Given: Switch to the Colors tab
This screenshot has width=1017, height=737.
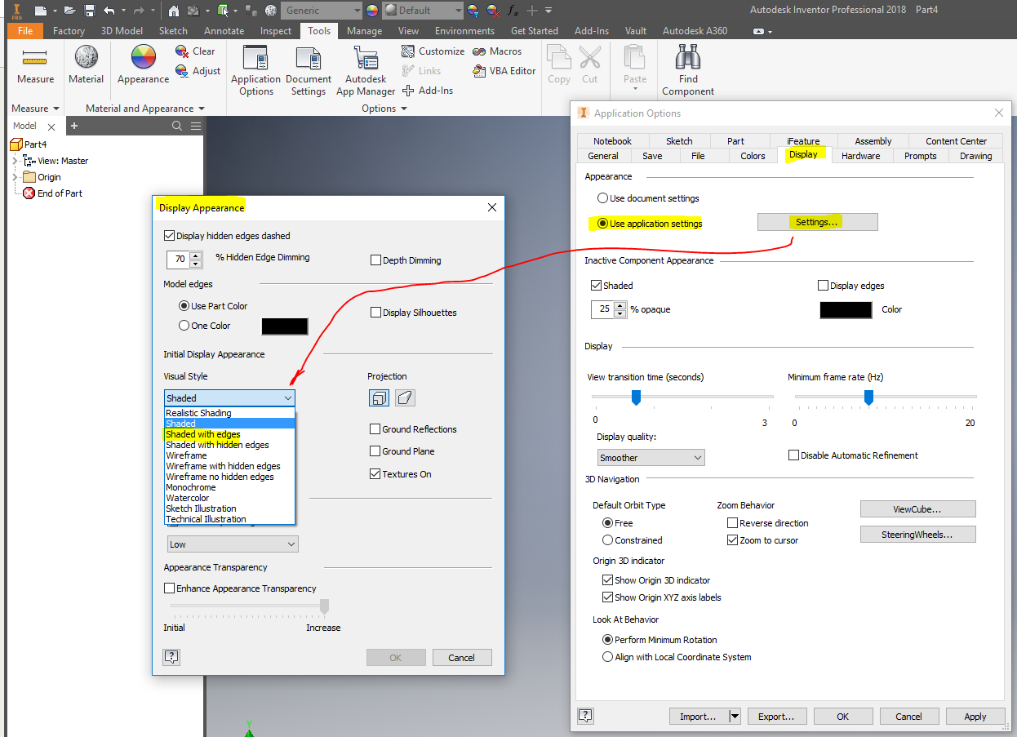Looking at the screenshot, I should pyautogui.click(x=753, y=155).
